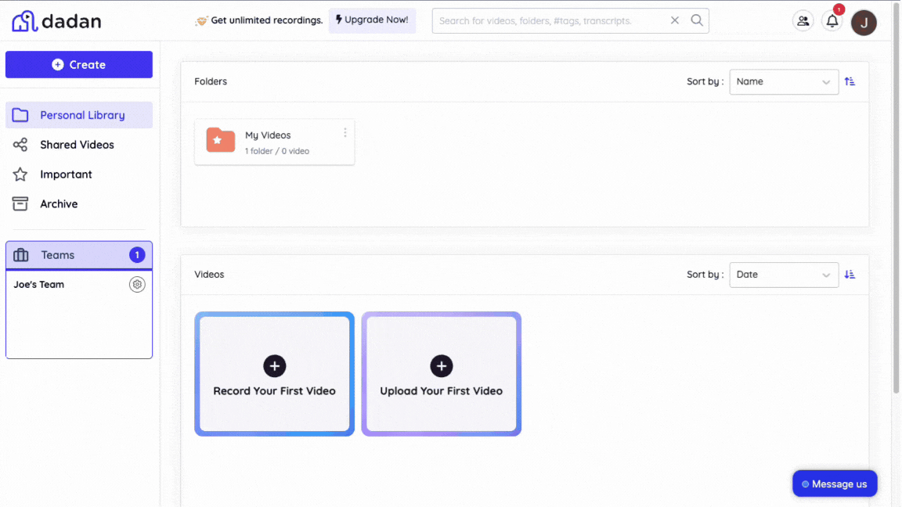Click Upgrade Now! button

[x=372, y=20]
